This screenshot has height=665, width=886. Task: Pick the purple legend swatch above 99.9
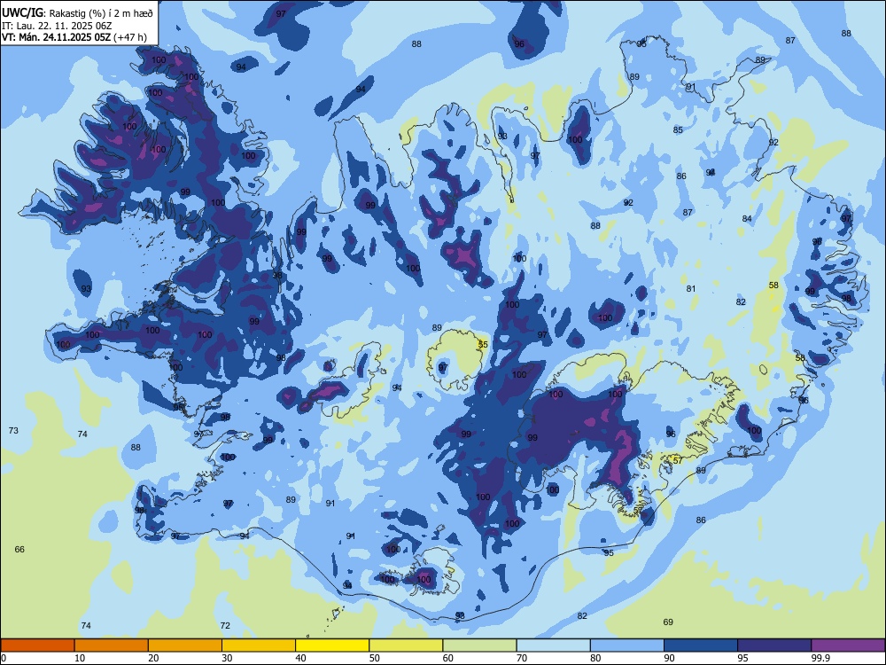848,645
